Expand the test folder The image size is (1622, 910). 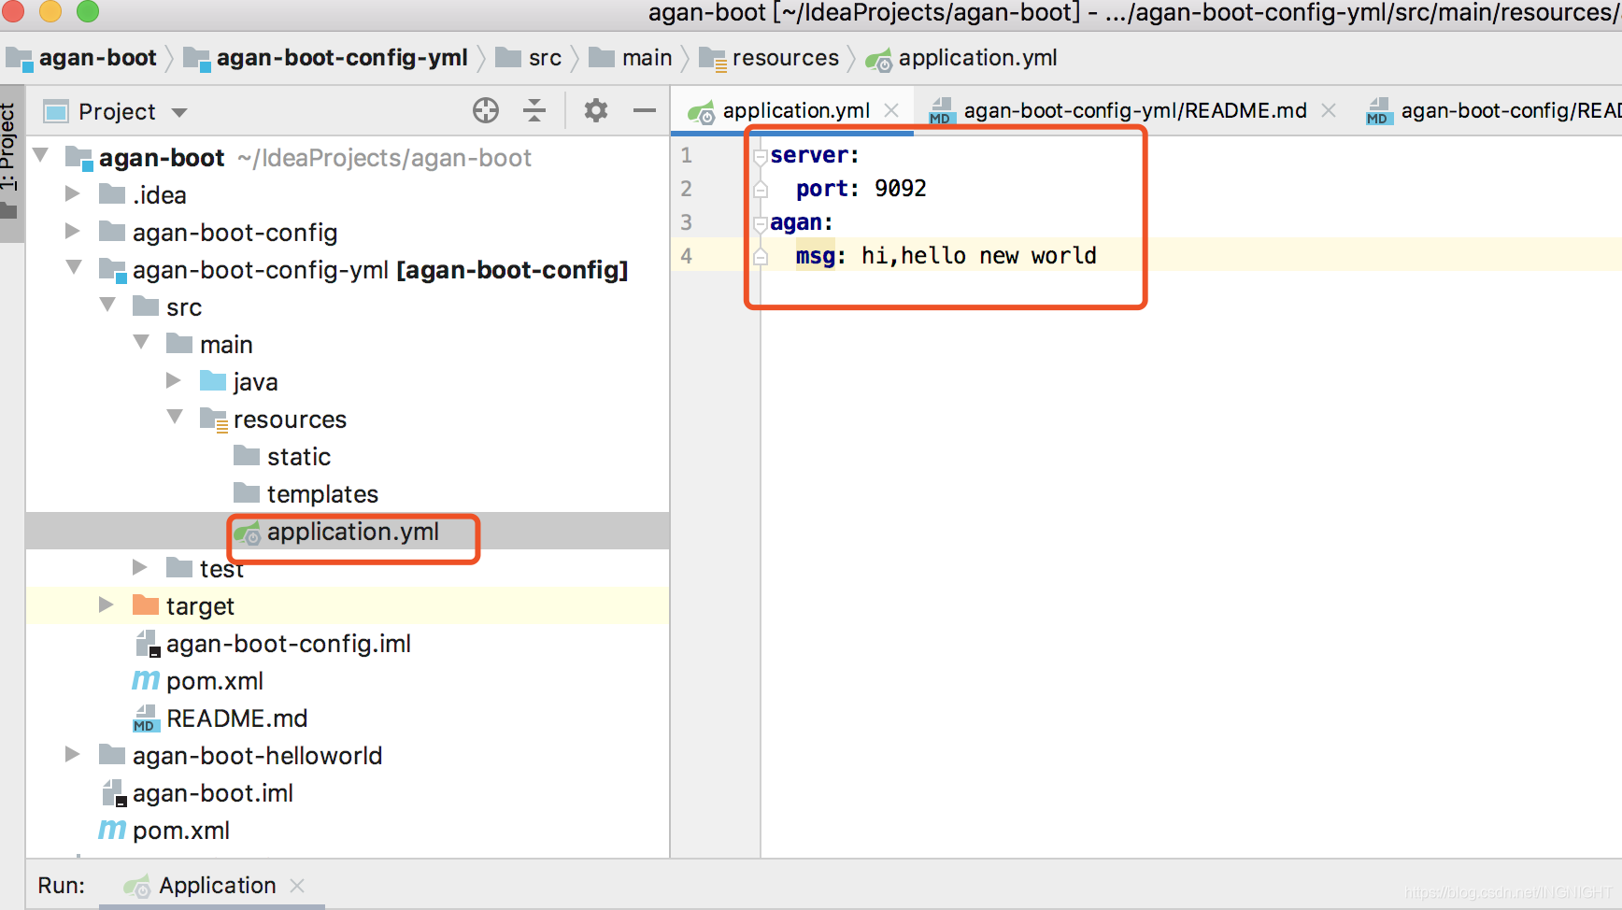(x=139, y=568)
